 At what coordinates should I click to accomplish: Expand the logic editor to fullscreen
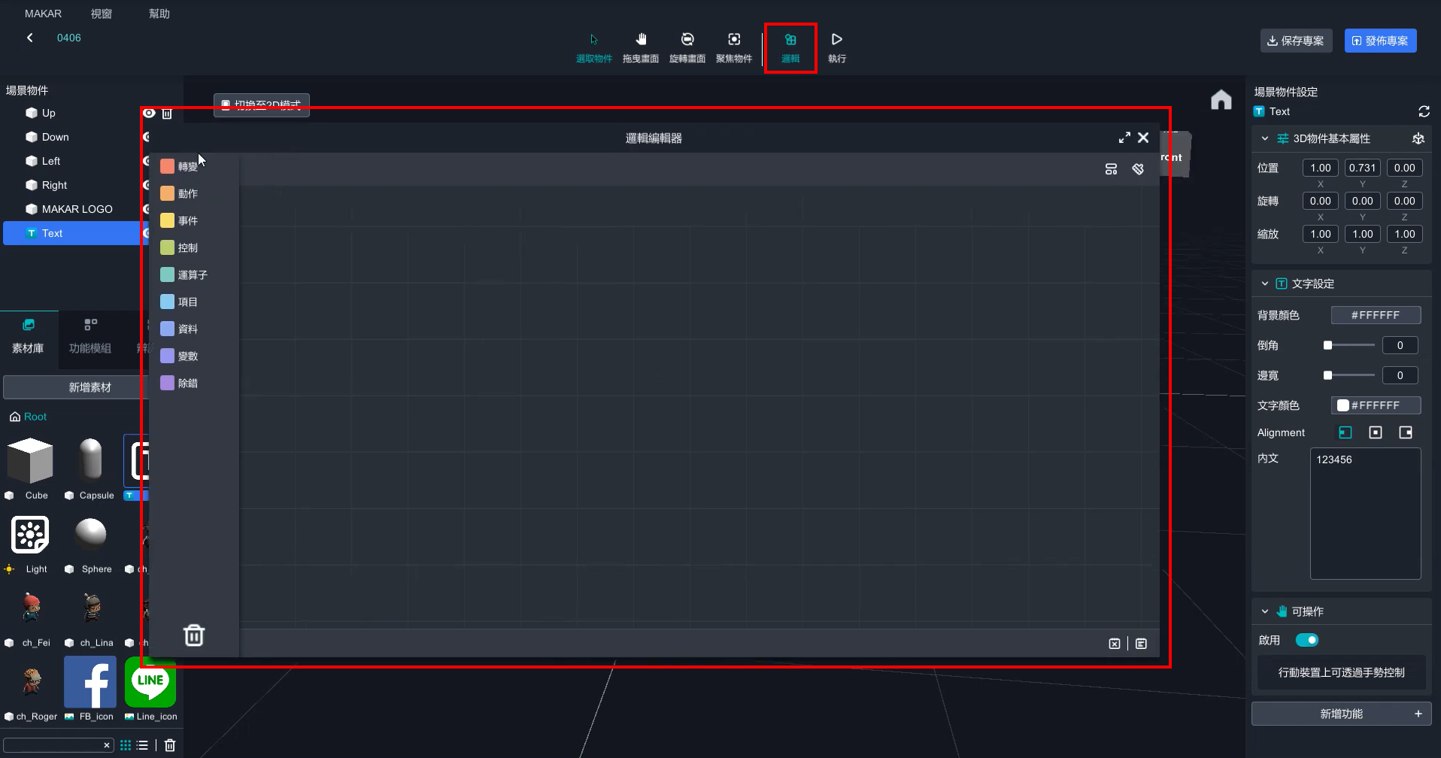click(x=1124, y=138)
